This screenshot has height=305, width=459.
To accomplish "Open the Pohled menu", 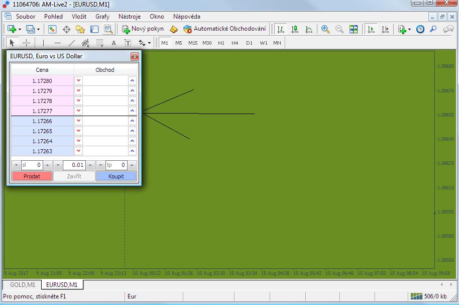I will tap(53, 17).
